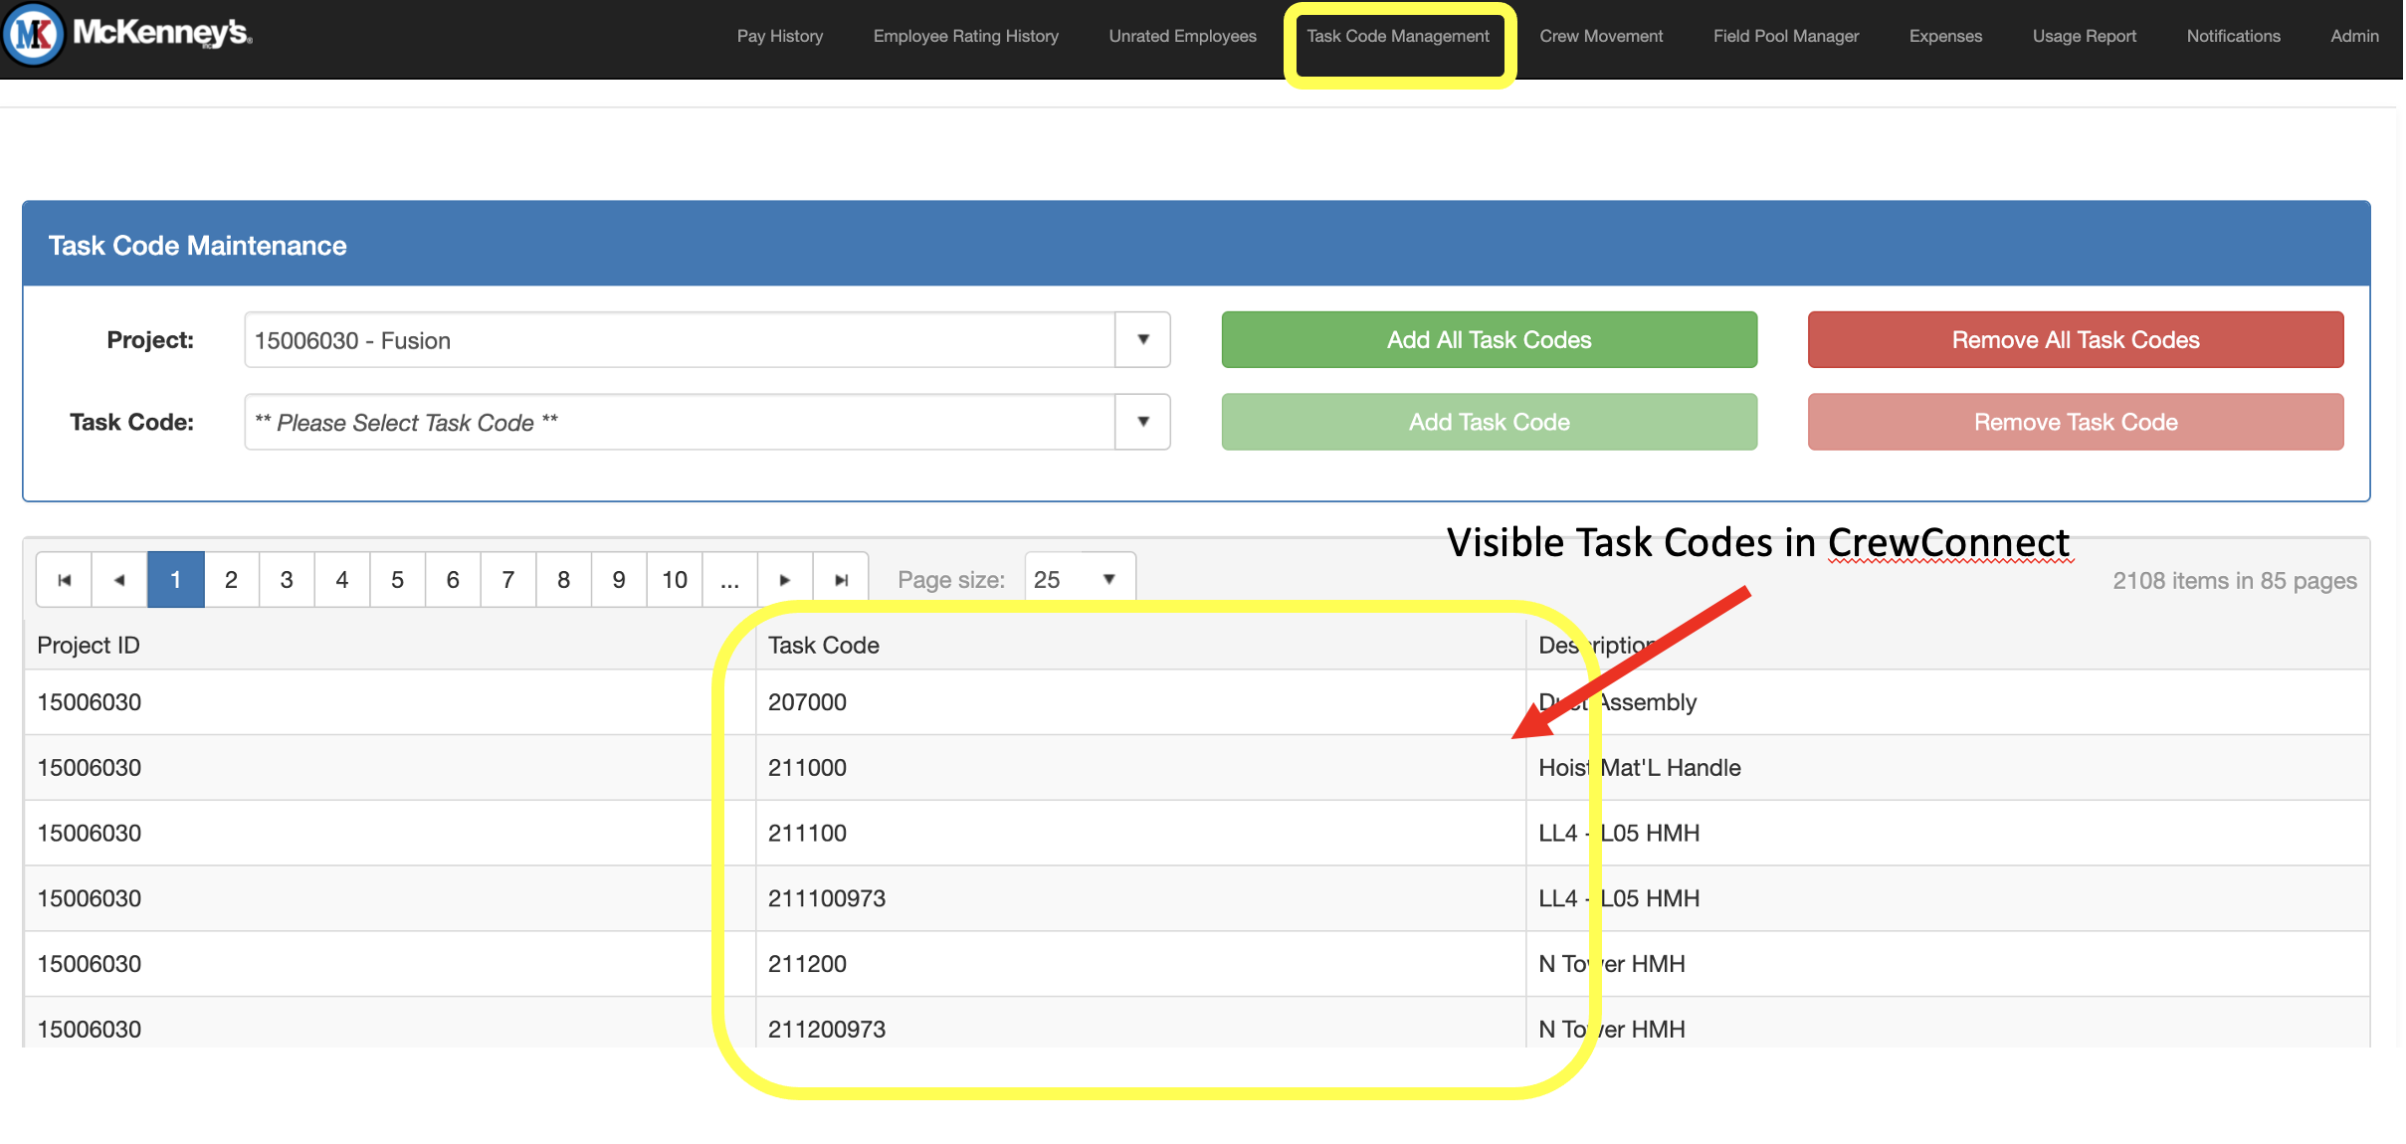Go to first page arrow icon
Image resolution: width=2406 pixels, height=1144 pixels.
(65, 580)
